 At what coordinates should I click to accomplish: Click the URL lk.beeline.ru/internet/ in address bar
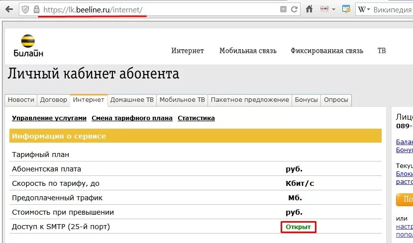pyautogui.click(x=93, y=10)
